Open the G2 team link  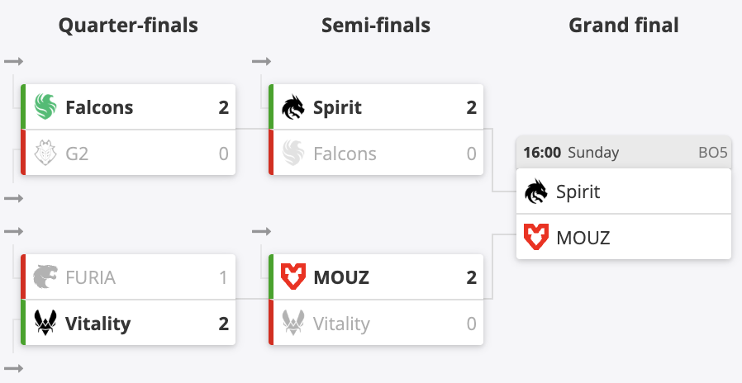77,154
